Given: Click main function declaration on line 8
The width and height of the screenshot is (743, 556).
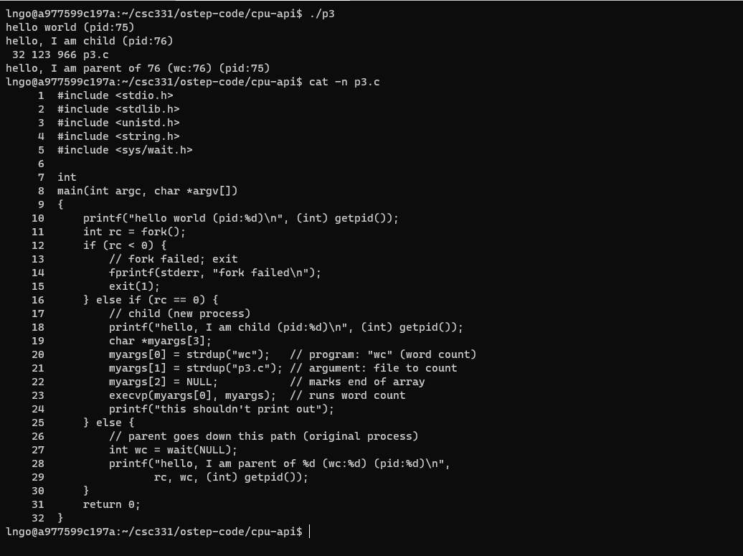Looking at the screenshot, I should [147, 191].
